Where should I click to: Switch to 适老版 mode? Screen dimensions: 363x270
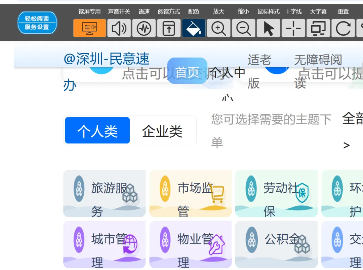[x=259, y=71]
